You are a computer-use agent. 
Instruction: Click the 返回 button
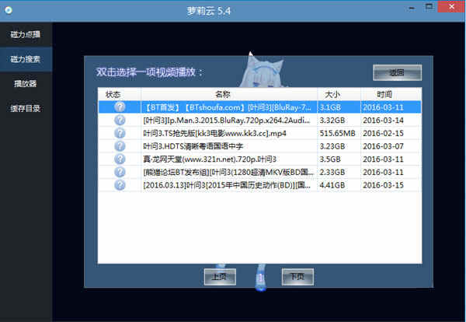click(397, 72)
